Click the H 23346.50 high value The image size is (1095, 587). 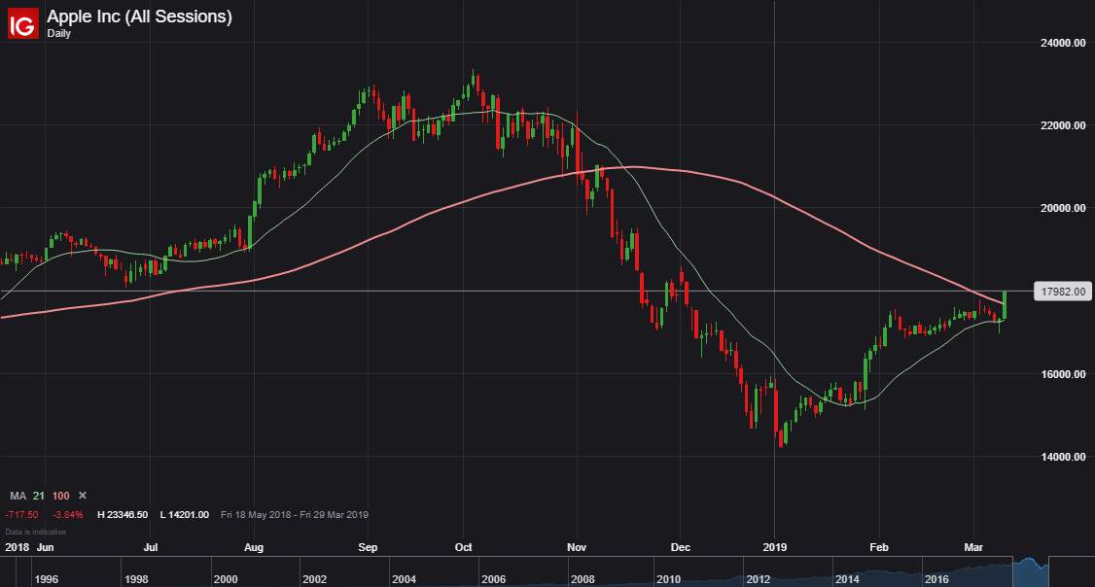(123, 515)
